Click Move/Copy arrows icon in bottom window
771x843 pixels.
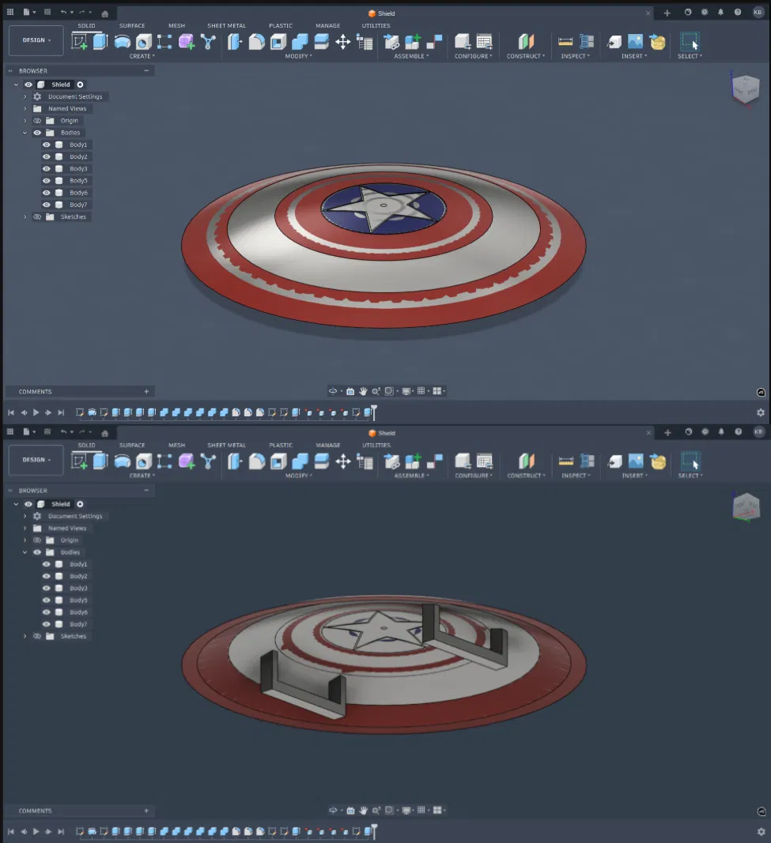[342, 461]
